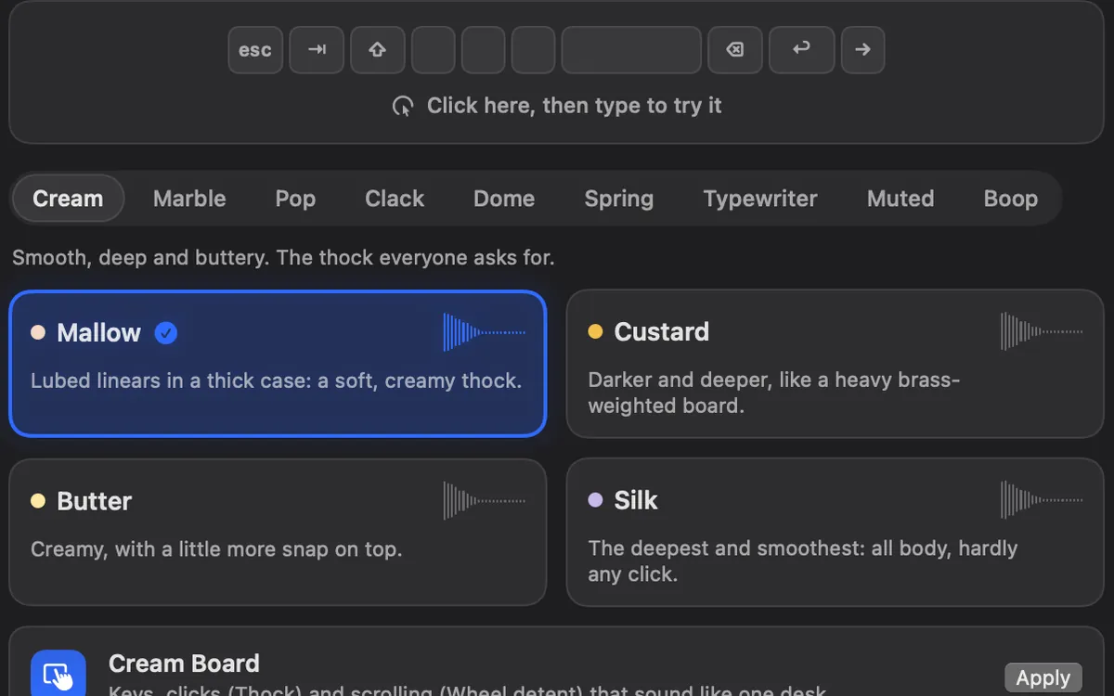Viewport: 1114px width, 696px height.
Task: Click the blue Cream Board icon
Action: click(x=58, y=673)
